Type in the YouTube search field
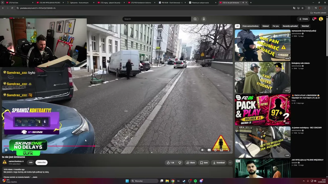The width and height of the screenshot is (328, 184). (157, 19)
